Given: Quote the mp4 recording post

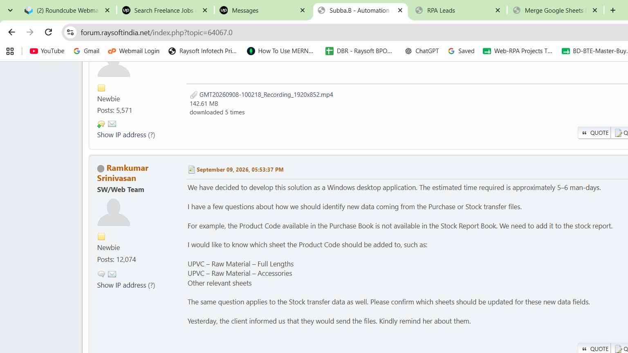Looking at the screenshot, I should (x=594, y=133).
